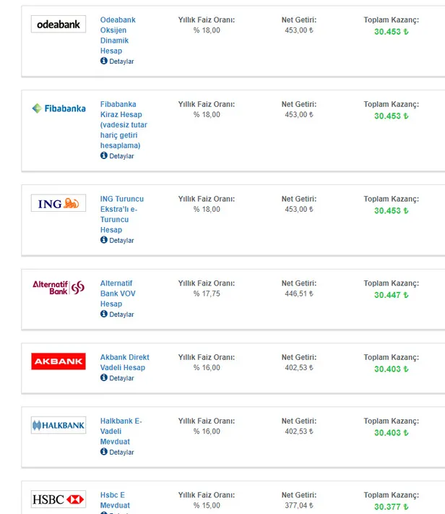Click the Alternatif Bank logo

pyautogui.click(x=59, y=287)
